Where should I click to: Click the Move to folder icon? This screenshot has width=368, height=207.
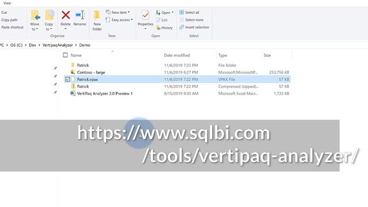pos(35,16)
